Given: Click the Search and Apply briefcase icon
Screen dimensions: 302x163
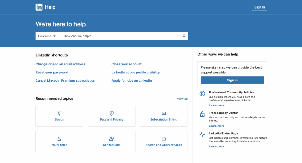Looking at the screenshot, I should click(164, 139).
